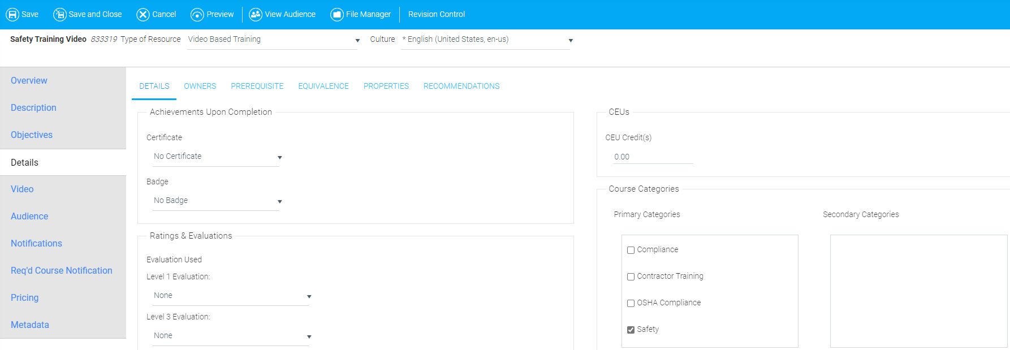Image resolution: width=1010 pixels, height=350 pixels.
Task: Open the Culture language dropdown
Action: [486, 40]
